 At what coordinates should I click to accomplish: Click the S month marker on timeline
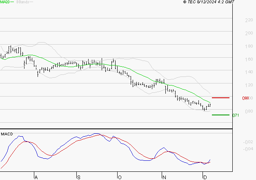(x=79, y=178)
